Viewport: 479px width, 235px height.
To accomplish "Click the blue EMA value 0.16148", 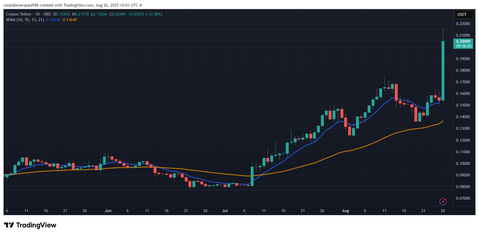I will pyautogui.click(x=53, y=20).
